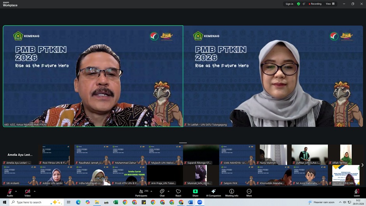Screen dimensions: 366x206
Task: Expand video options arrow beside Video
Action: (x=35, y=191)
